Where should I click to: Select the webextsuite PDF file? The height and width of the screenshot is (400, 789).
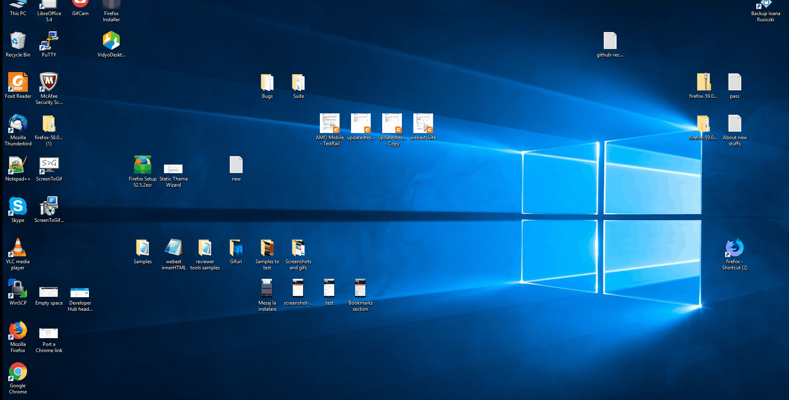[x=423, y=127]
